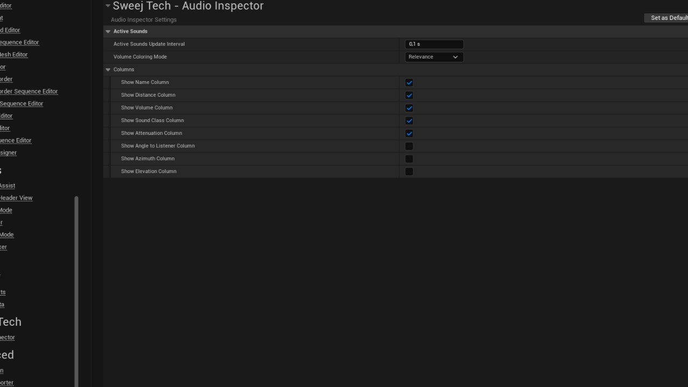Collapse the Sweej Tech - Audio Inspector header
This screenshot has width=688, height=387.
[x=108, y=6]
